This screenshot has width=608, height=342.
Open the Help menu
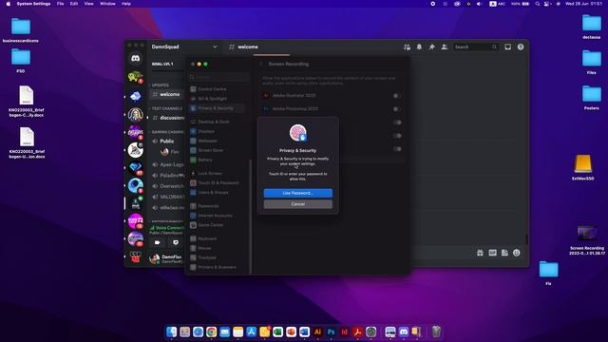[126, 4]
